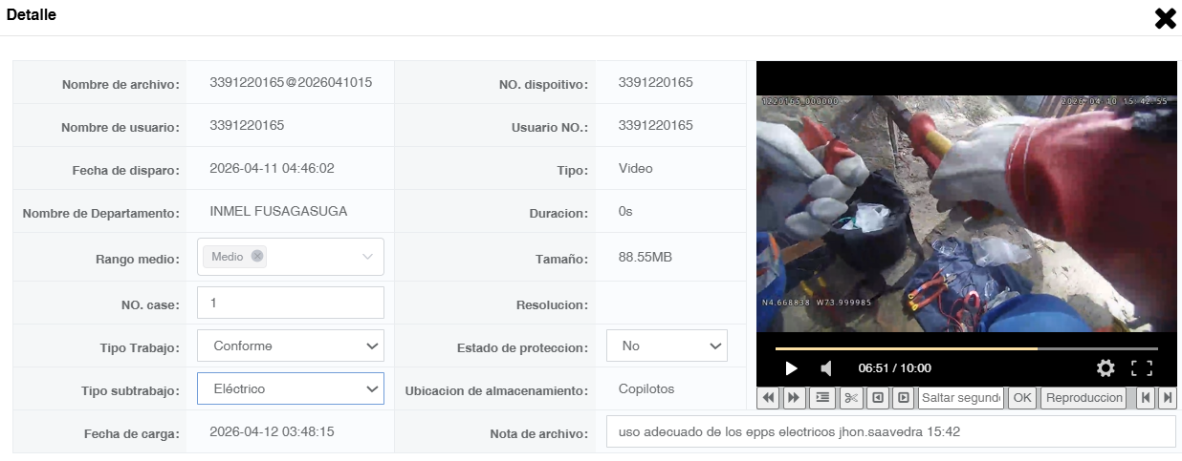Select the shooting date 2026-04-11 04:46:02
This screenshot has width=1182, height=461.
point(272,168)
